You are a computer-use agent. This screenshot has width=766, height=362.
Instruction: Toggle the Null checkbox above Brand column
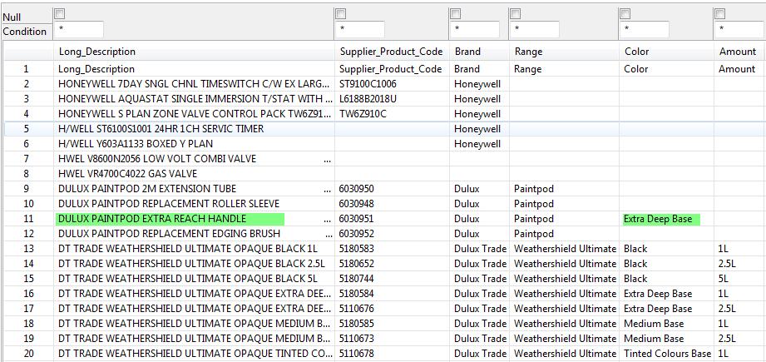[454, 13]
